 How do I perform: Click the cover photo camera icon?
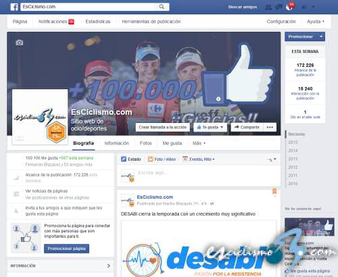click(x=20, y=43)
